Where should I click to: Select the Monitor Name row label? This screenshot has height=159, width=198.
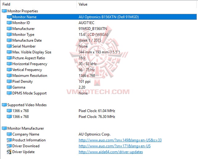[x=24, y=17]
